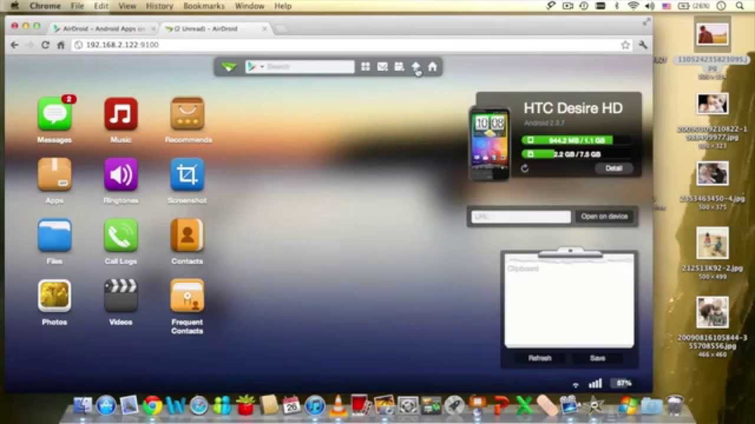Open Google Chrome from the Dock
The width and height of the screenshot is (755, 424).
pos(153,405)
